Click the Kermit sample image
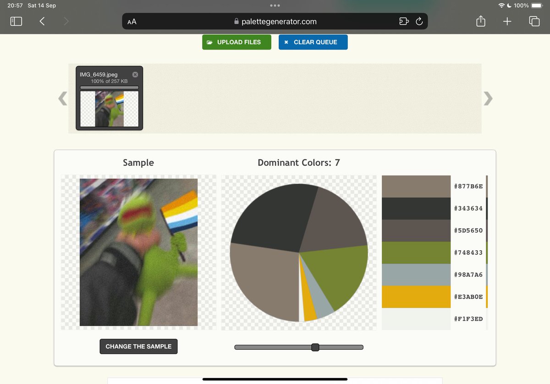The height and width of the screenshot is (384, 550). pyautogui.click(x=138, y=252)
